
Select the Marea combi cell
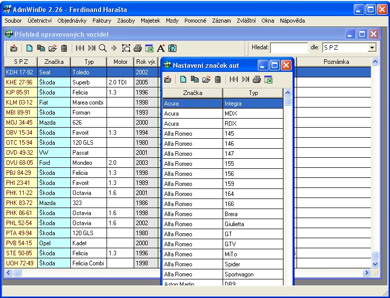click(89, 103)
